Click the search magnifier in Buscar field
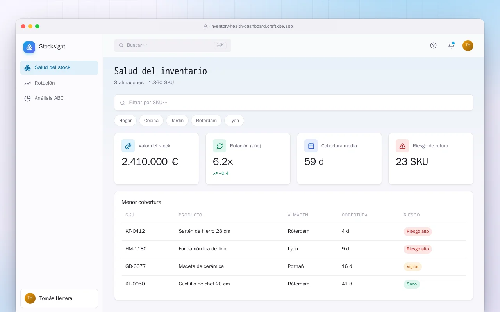Viewport: 500px width, 312px height. (121, 45)
